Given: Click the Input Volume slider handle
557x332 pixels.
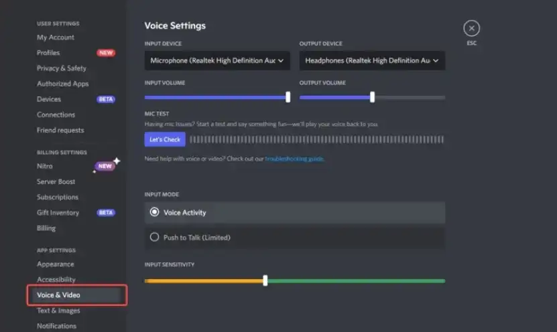Looking at the screenshot, I should 288,97.
